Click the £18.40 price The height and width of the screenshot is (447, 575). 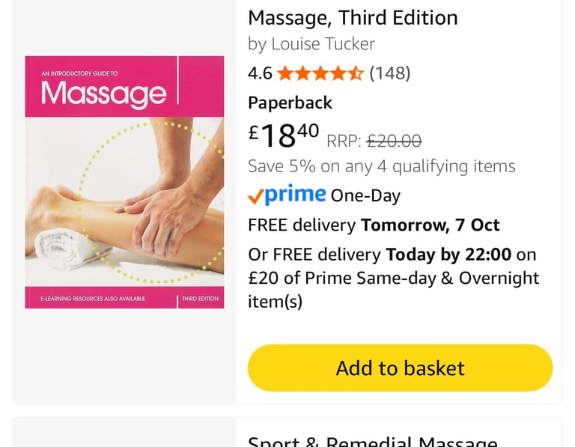click(284, 136)
